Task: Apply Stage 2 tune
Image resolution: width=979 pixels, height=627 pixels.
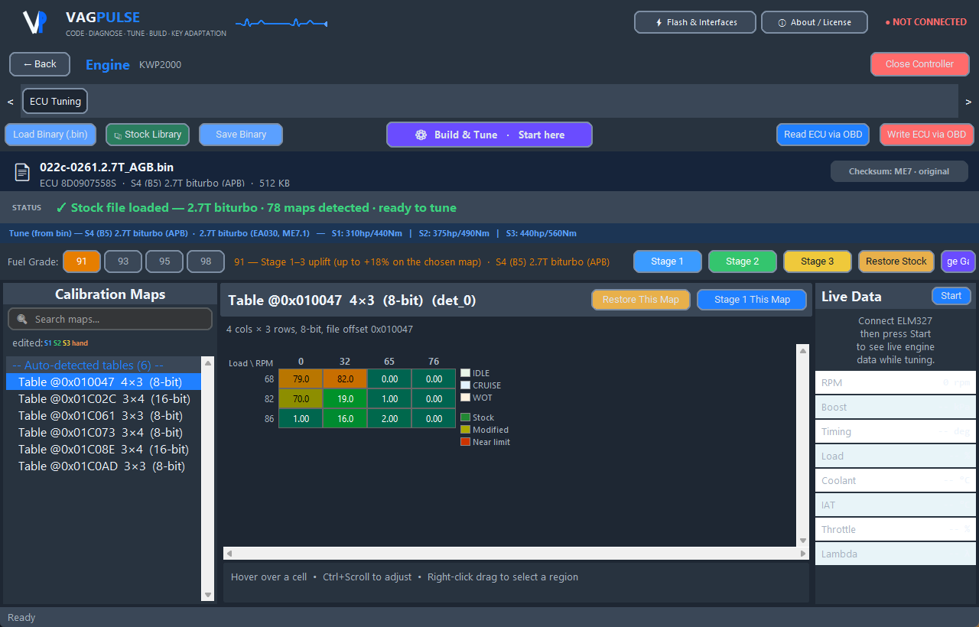Action: (x=743, y=262)
